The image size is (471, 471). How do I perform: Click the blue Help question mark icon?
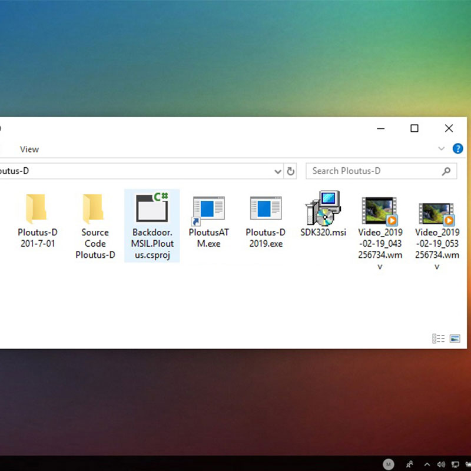457,149
